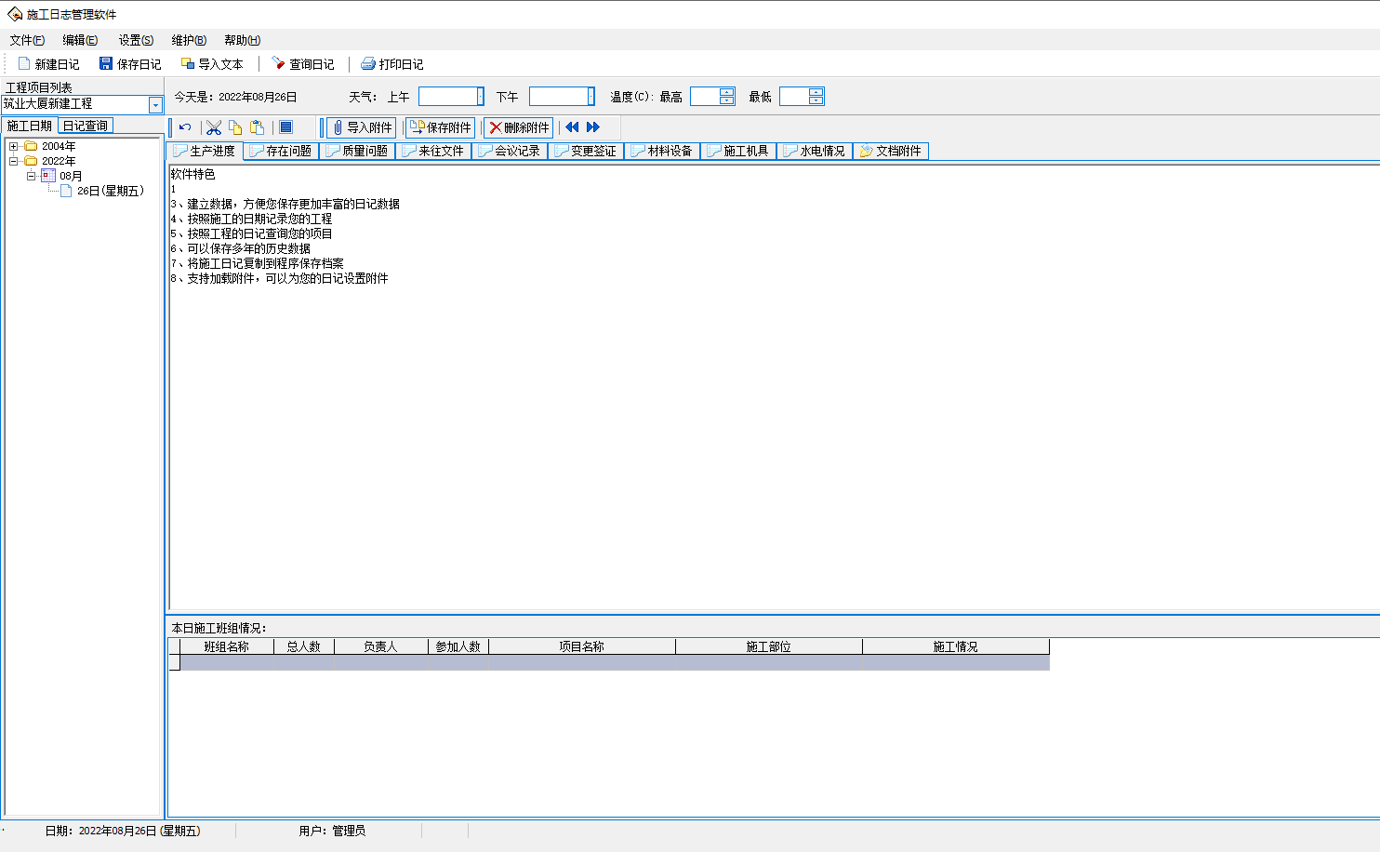Open the 工程项目列表 dropdown arrow
1380x852 pixels.
pos(155,105)
